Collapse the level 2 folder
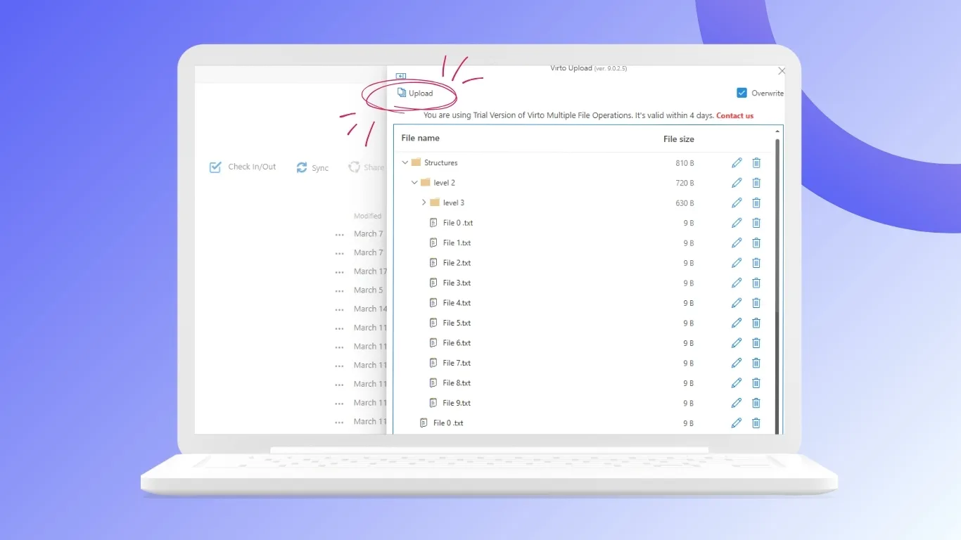Viewport: 961px width, 540px height. (414, 182)
